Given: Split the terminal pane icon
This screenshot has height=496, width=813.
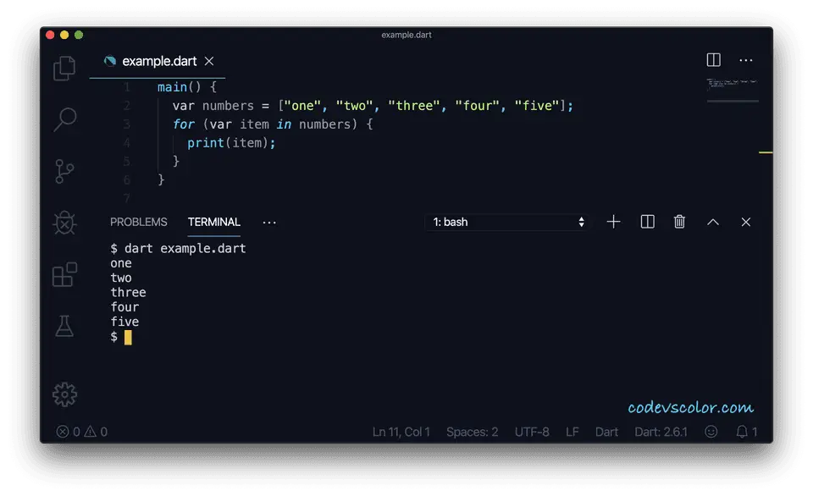Looking at the screenshot, I should (648, 222).
